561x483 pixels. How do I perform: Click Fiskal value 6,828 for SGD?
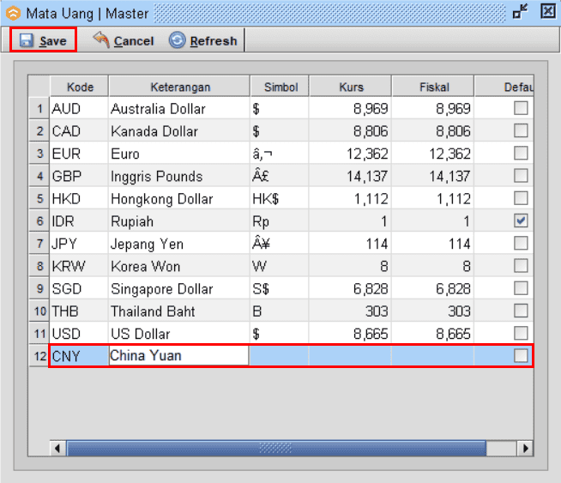(x=433, y=288)
